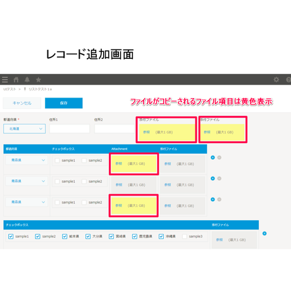
Task: Check sample2 in the first subtable row
Action: [84, 161]
